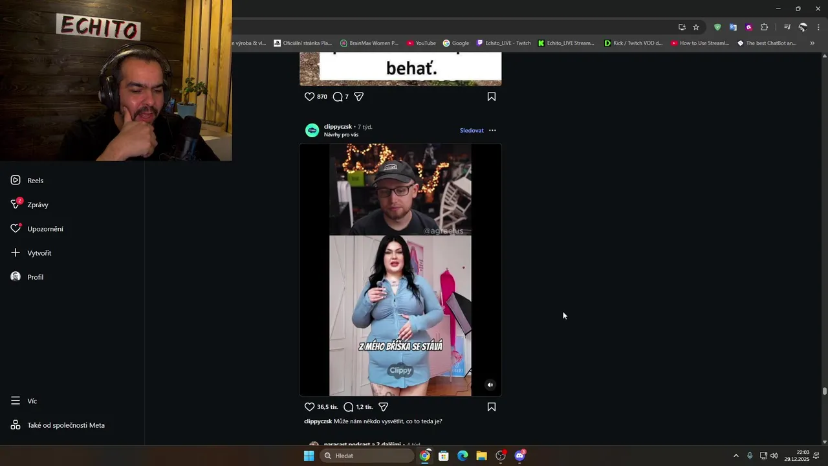The image size is (828, 466).
Task: Like the clippyczsk post with 36,5 tis.
Action: tap(309, 407)
